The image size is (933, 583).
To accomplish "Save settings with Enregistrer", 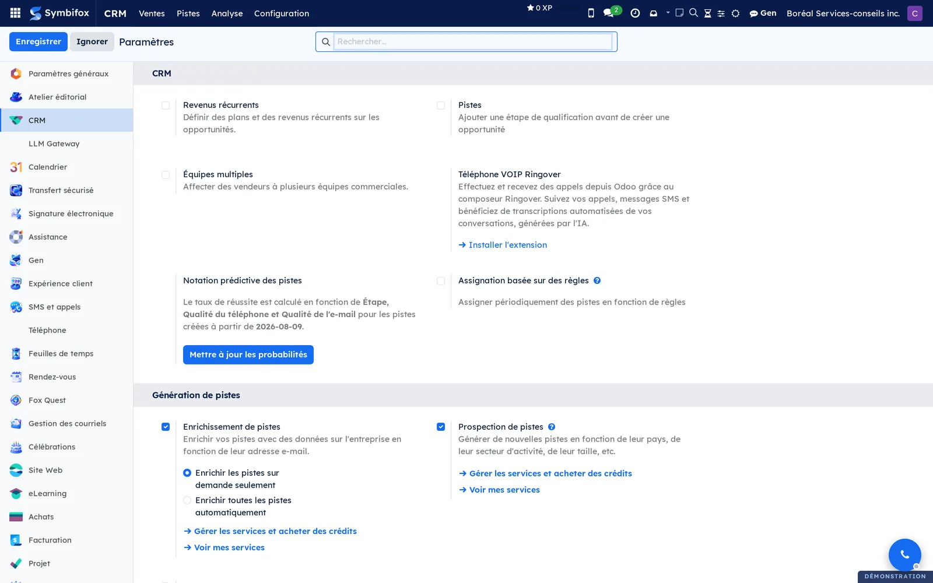I will 38,41.
